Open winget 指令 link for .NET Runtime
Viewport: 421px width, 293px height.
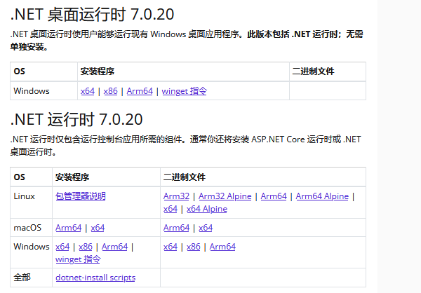pyautogui.click(x=78, y=259)
